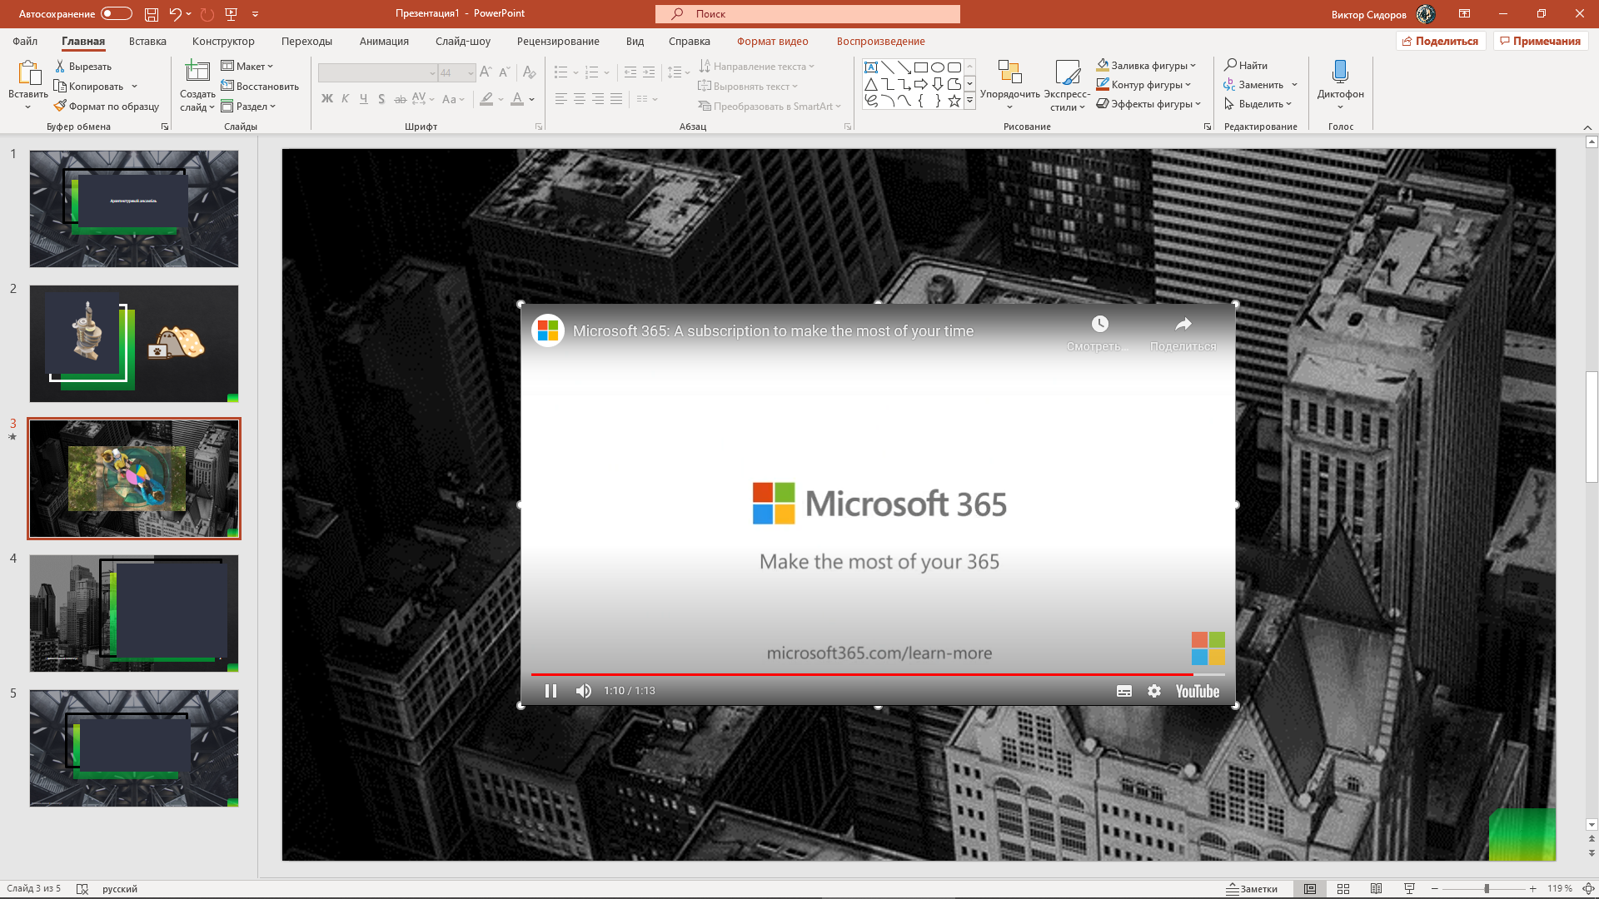Select the rectangle shape in shapes gallery
Viewport: 1599px width, 899px height.
[x=920, y=67]
